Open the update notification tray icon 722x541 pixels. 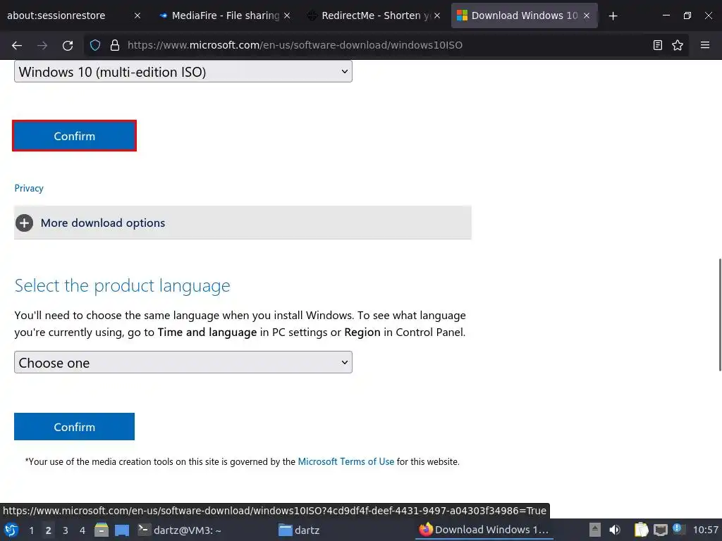[x=678, y=529]
